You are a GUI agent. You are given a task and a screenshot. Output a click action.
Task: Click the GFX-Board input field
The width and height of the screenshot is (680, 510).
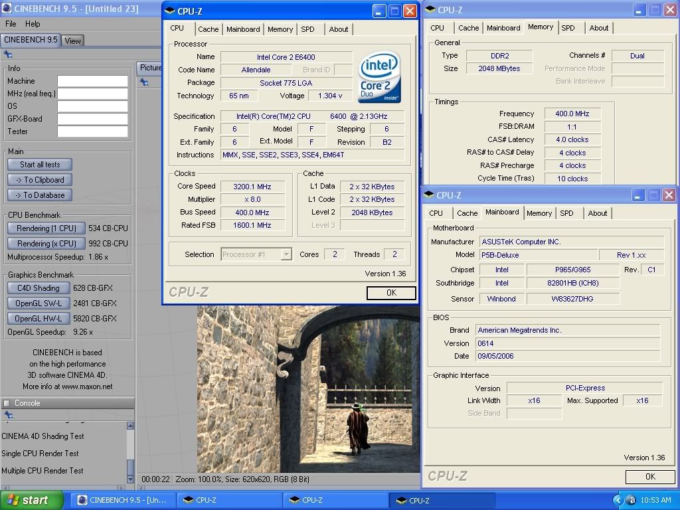coord(93,119)
